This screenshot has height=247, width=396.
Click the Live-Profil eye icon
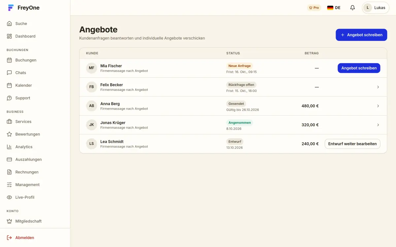(x=9, y=197)
